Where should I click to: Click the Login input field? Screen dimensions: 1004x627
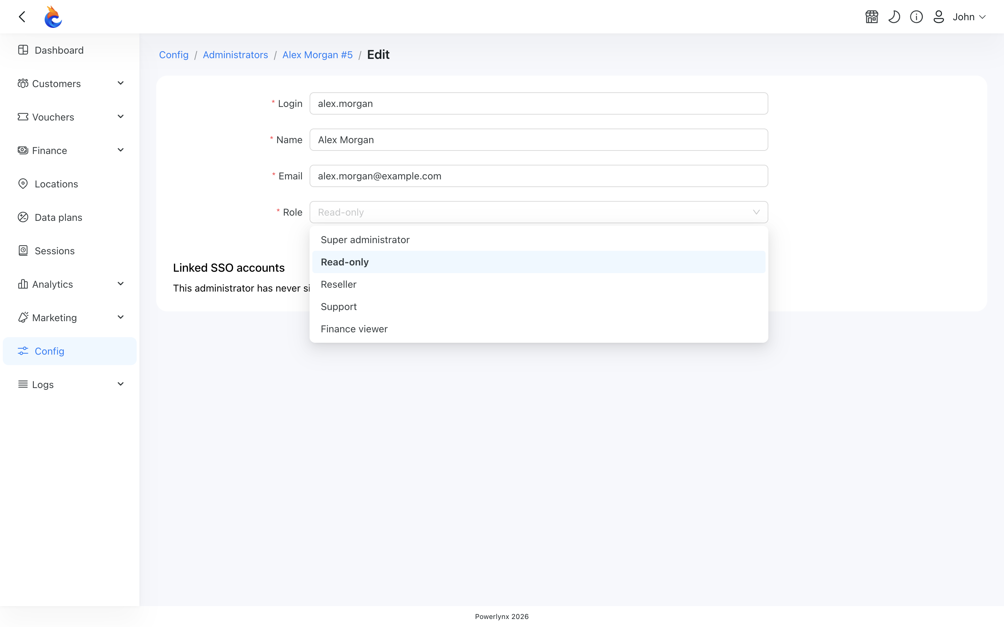(539, 104)
